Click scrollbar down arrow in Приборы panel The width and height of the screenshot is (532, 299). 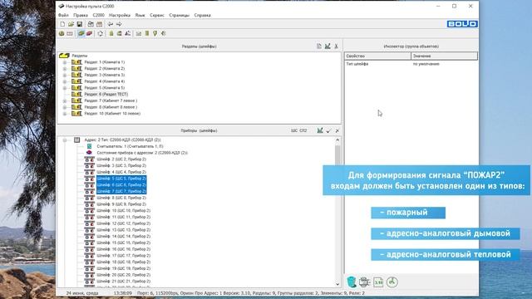(337, 284)
